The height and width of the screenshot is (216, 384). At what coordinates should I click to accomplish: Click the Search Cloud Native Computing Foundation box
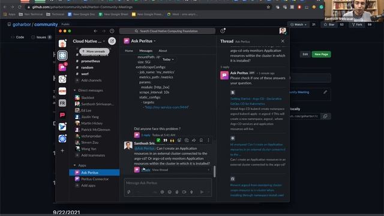coord(167,31)
